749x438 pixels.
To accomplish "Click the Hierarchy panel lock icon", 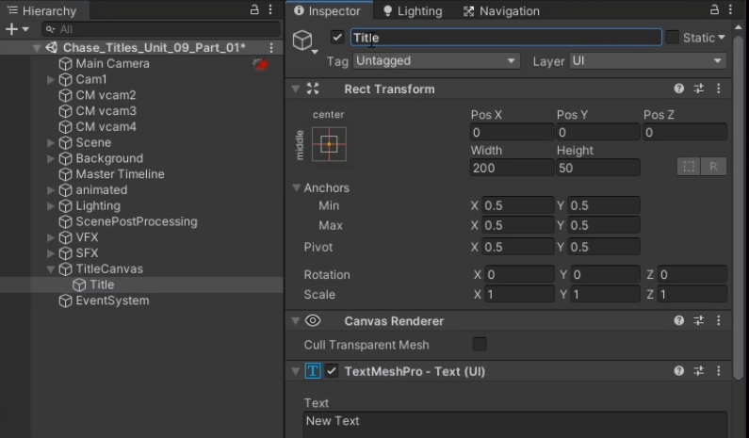I will (254, 10).
